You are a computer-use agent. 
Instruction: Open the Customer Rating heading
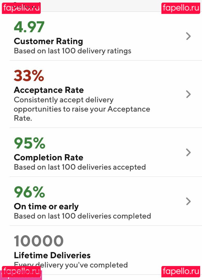click(x=48, y=41)
